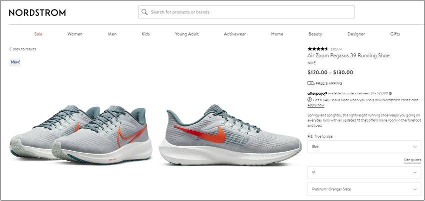
Task: Open the Men menu
Action: coord(112,34)
